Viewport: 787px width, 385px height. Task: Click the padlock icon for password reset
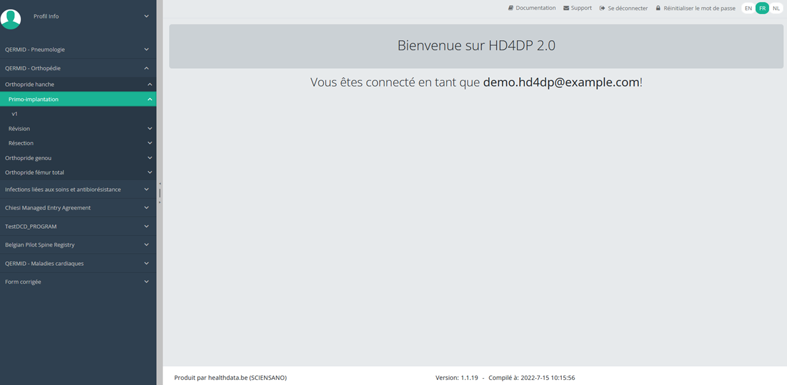658,8
